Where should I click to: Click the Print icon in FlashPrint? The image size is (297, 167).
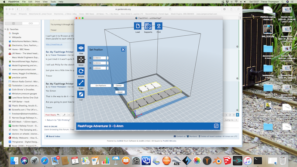click(x=159, y=26)
